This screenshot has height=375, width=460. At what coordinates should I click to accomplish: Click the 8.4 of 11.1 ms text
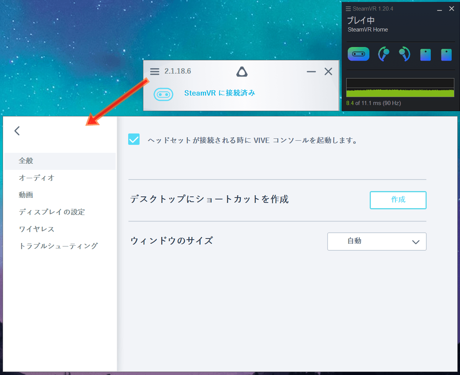373,103
